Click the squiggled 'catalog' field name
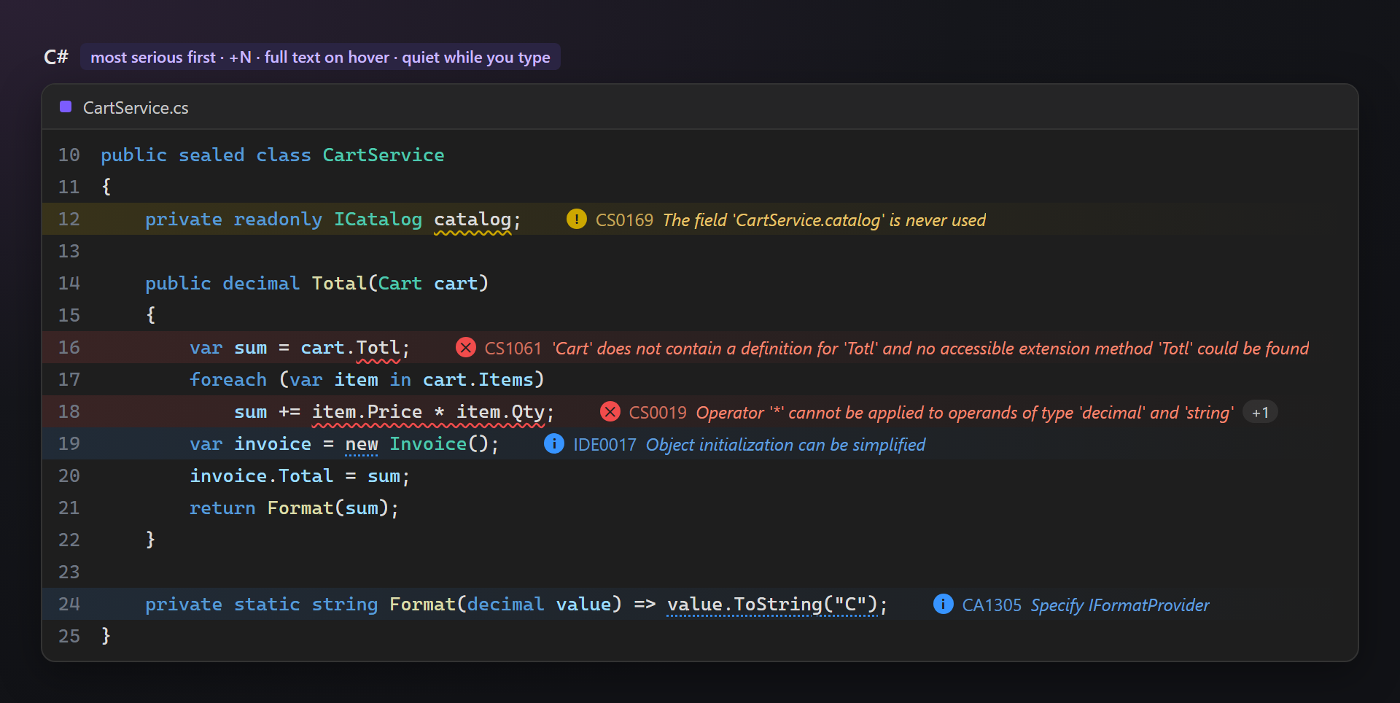Image resolution: width=1400 pixels, height=703 pixels. [472, 220]
